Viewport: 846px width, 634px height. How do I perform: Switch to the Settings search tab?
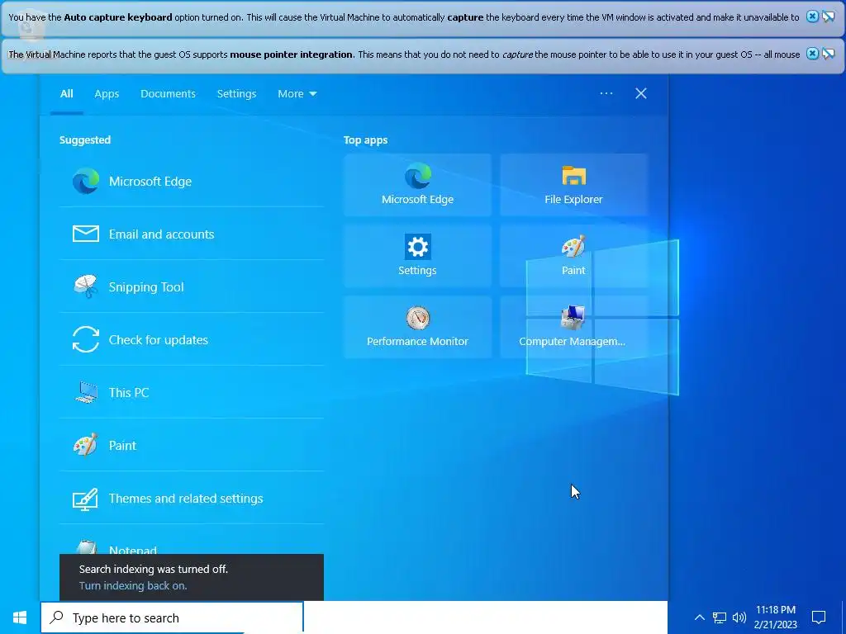click(236, 94)
